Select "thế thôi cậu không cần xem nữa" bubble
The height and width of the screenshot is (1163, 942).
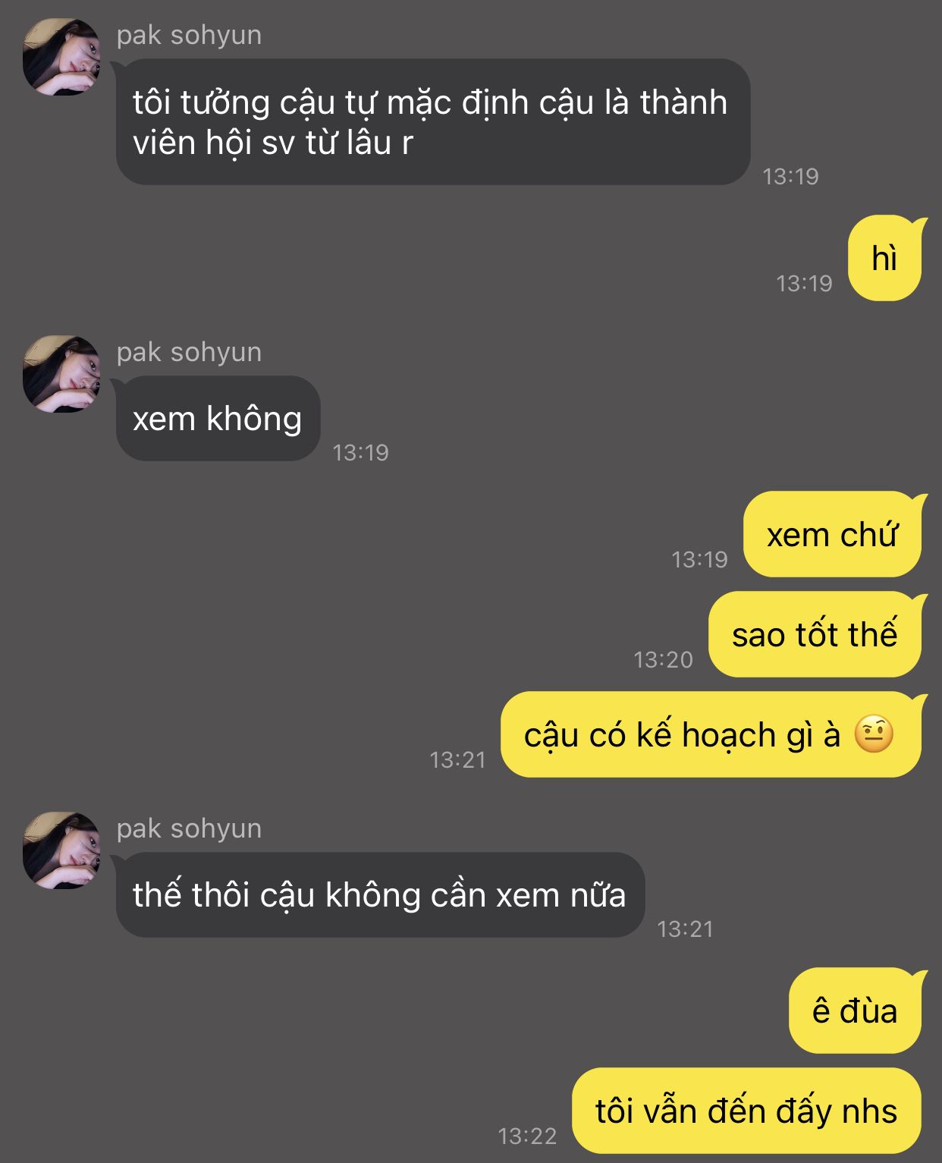(x=380, y=894)
